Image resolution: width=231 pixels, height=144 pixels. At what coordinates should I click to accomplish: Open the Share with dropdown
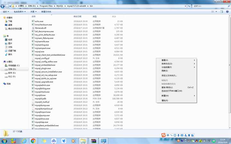click(33, 12)
